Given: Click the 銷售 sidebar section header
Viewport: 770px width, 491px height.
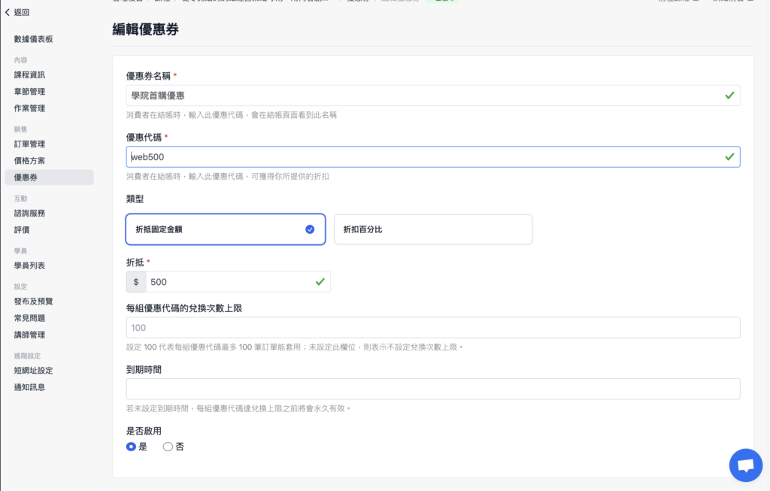Looking at the screenshot, I should click(20, 129).
